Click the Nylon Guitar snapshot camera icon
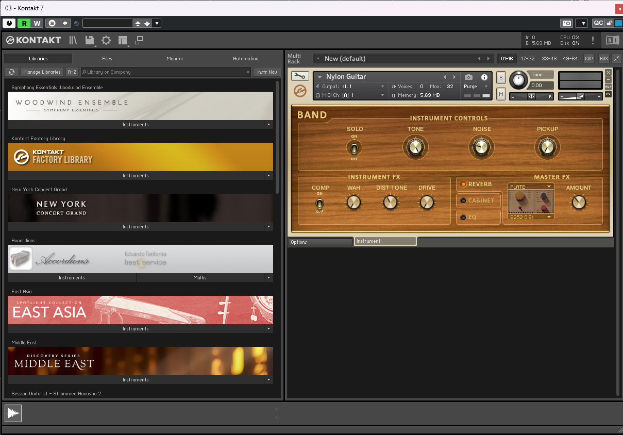This screenshot has height=435, width=623. [468, 77]
